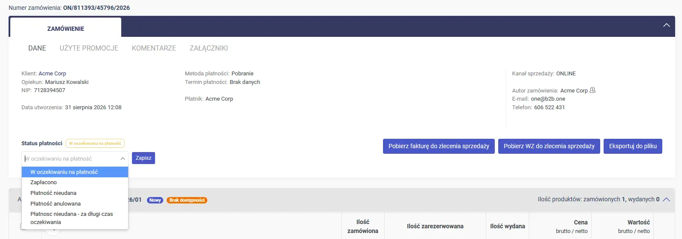Collapse the order panel with the top chevron
682x239 pixels.
click(667, 25)
